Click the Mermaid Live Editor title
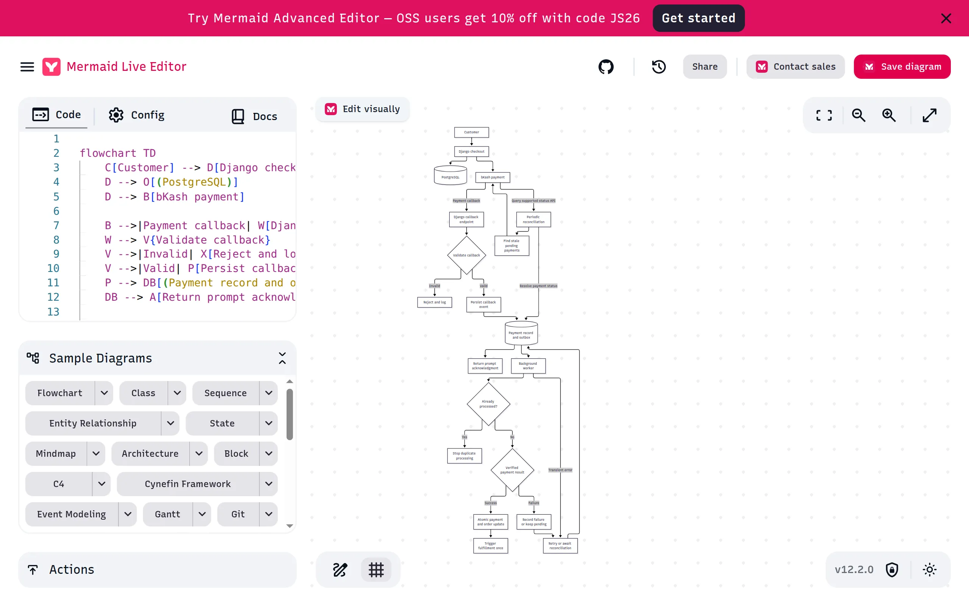The width and height of the screenshot is (969, 606). (x=126, y=67)
